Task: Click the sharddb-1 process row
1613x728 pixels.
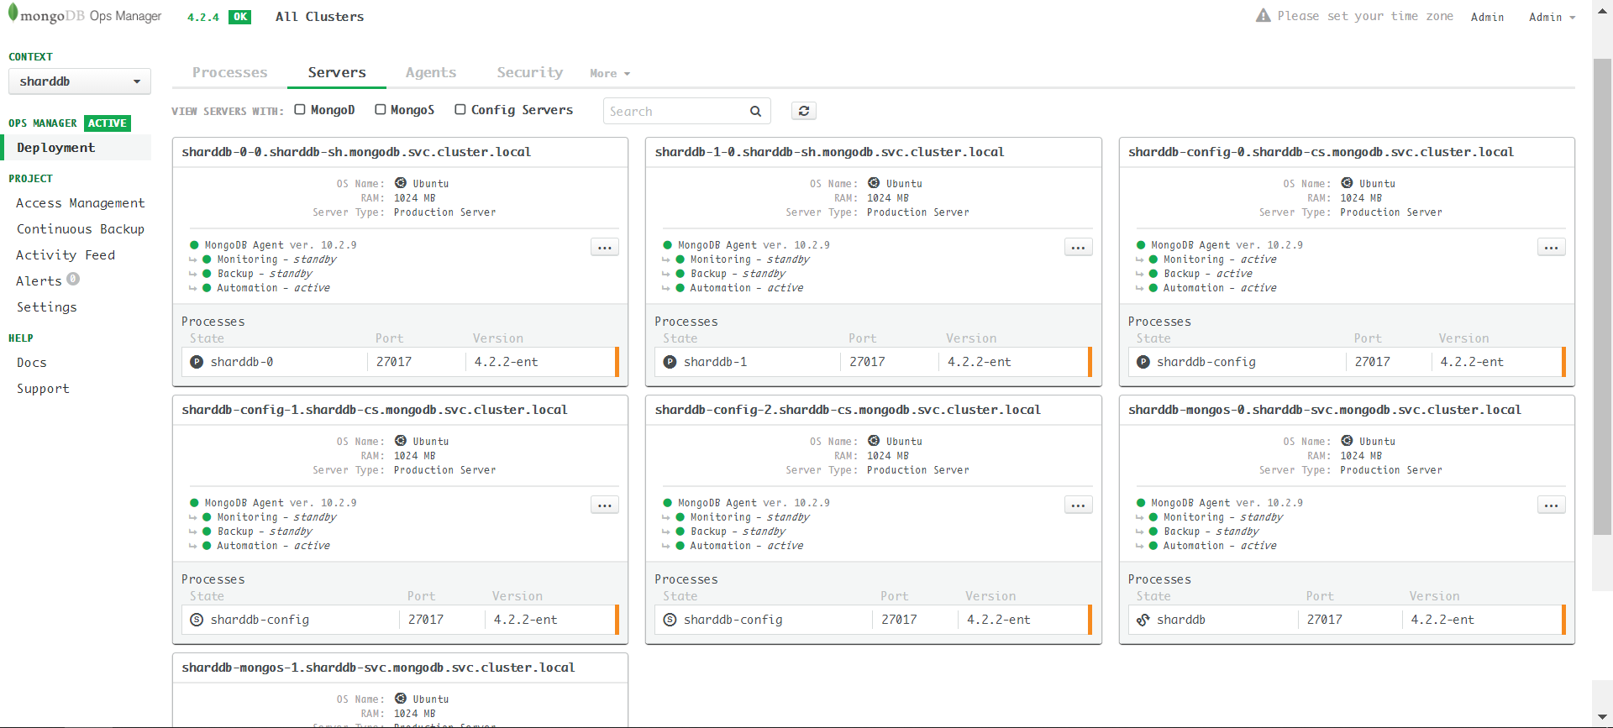Action: pyautogui.click(x=873, y=362)
